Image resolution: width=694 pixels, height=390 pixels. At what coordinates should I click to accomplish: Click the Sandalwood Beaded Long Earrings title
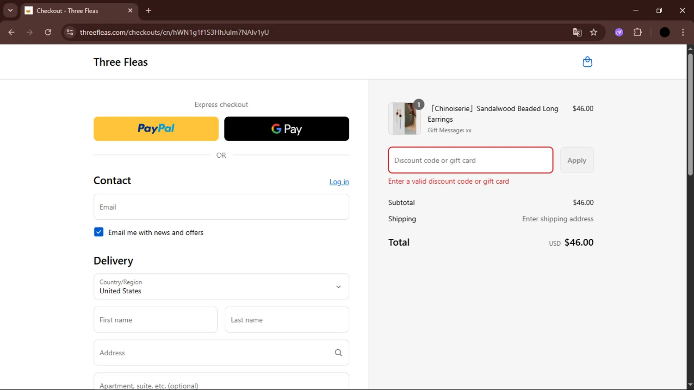click(x=494, y=114)
